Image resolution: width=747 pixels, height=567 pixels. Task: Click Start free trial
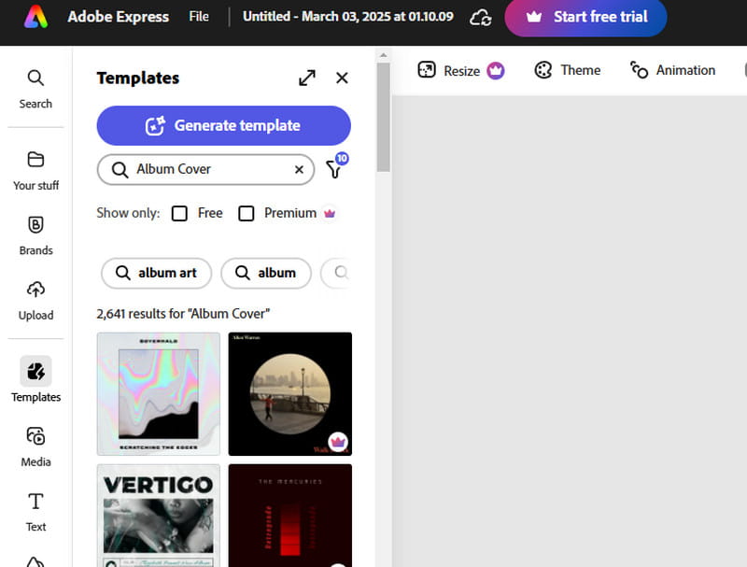[x=585, y=17]
